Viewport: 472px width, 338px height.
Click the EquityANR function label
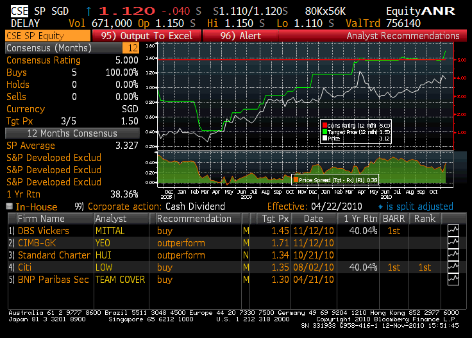click(421, 11)
